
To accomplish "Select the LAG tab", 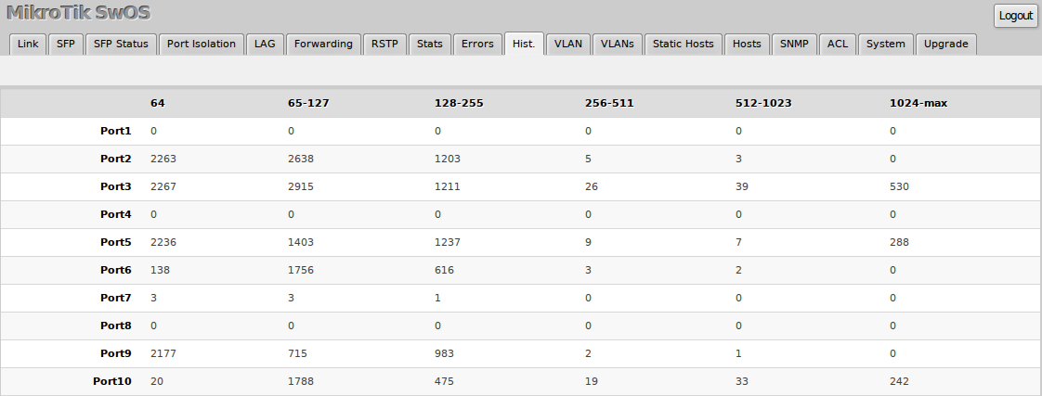I will click(265, 44).
